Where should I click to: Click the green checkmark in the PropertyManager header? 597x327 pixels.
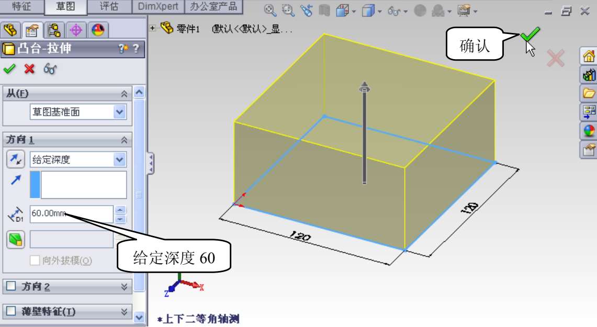[9, 69]
